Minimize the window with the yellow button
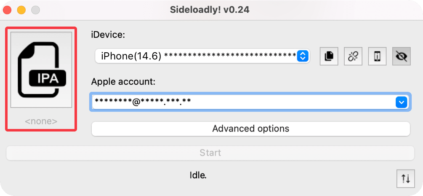The image size is (423, 196). 21,9
